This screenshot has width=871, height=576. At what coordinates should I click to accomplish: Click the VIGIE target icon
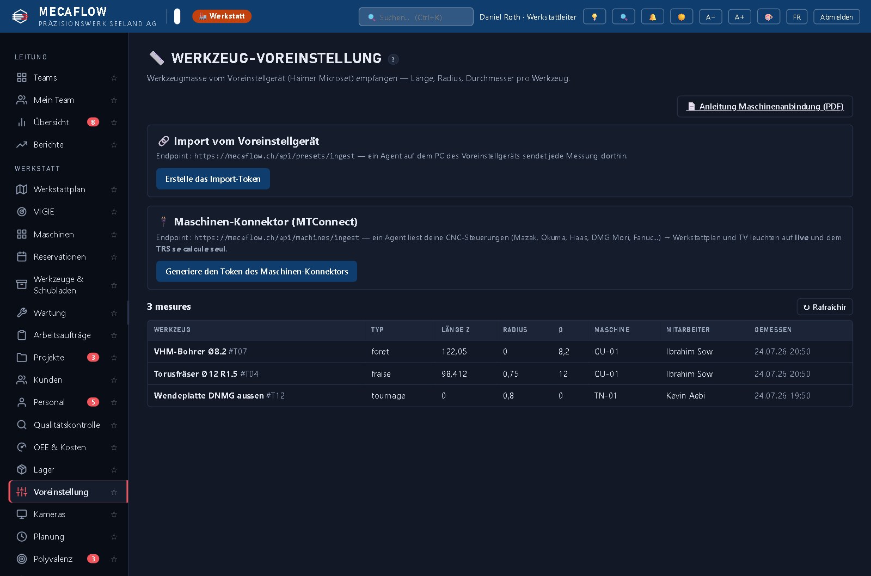tap(22, 212)
